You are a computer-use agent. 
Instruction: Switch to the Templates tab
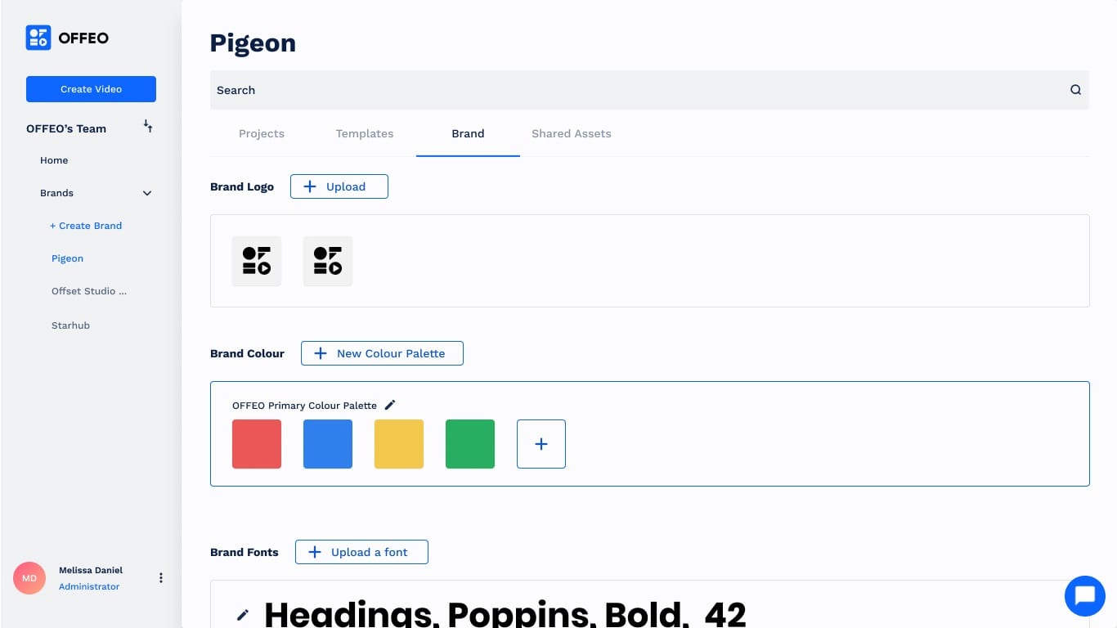[365, 133]
